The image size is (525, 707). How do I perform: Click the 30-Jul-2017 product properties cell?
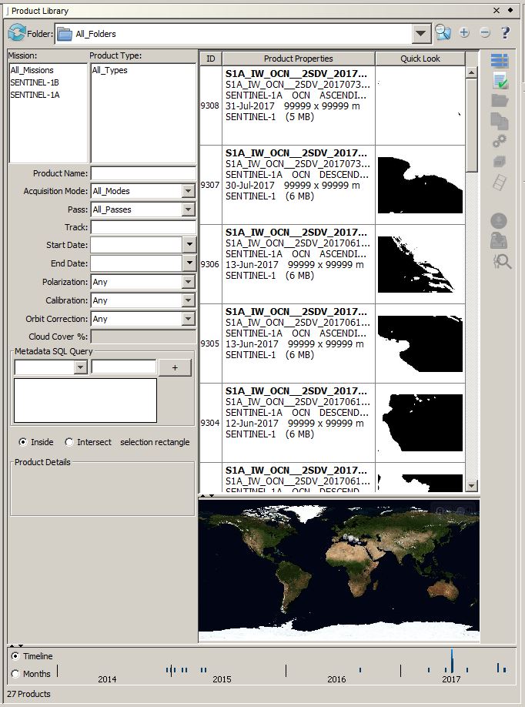299,185
